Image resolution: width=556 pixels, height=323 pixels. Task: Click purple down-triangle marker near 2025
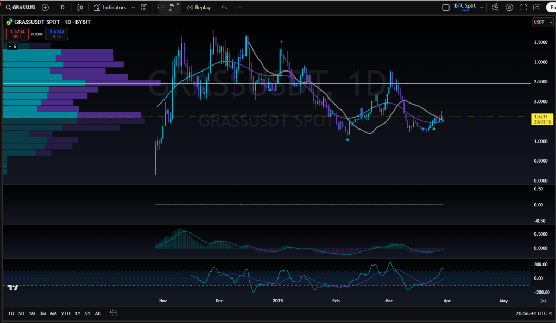point(281,42)
